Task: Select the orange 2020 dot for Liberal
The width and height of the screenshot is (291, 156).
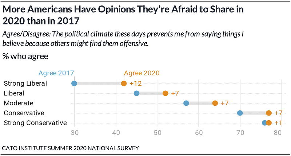Action: click(x=166, y=93)
